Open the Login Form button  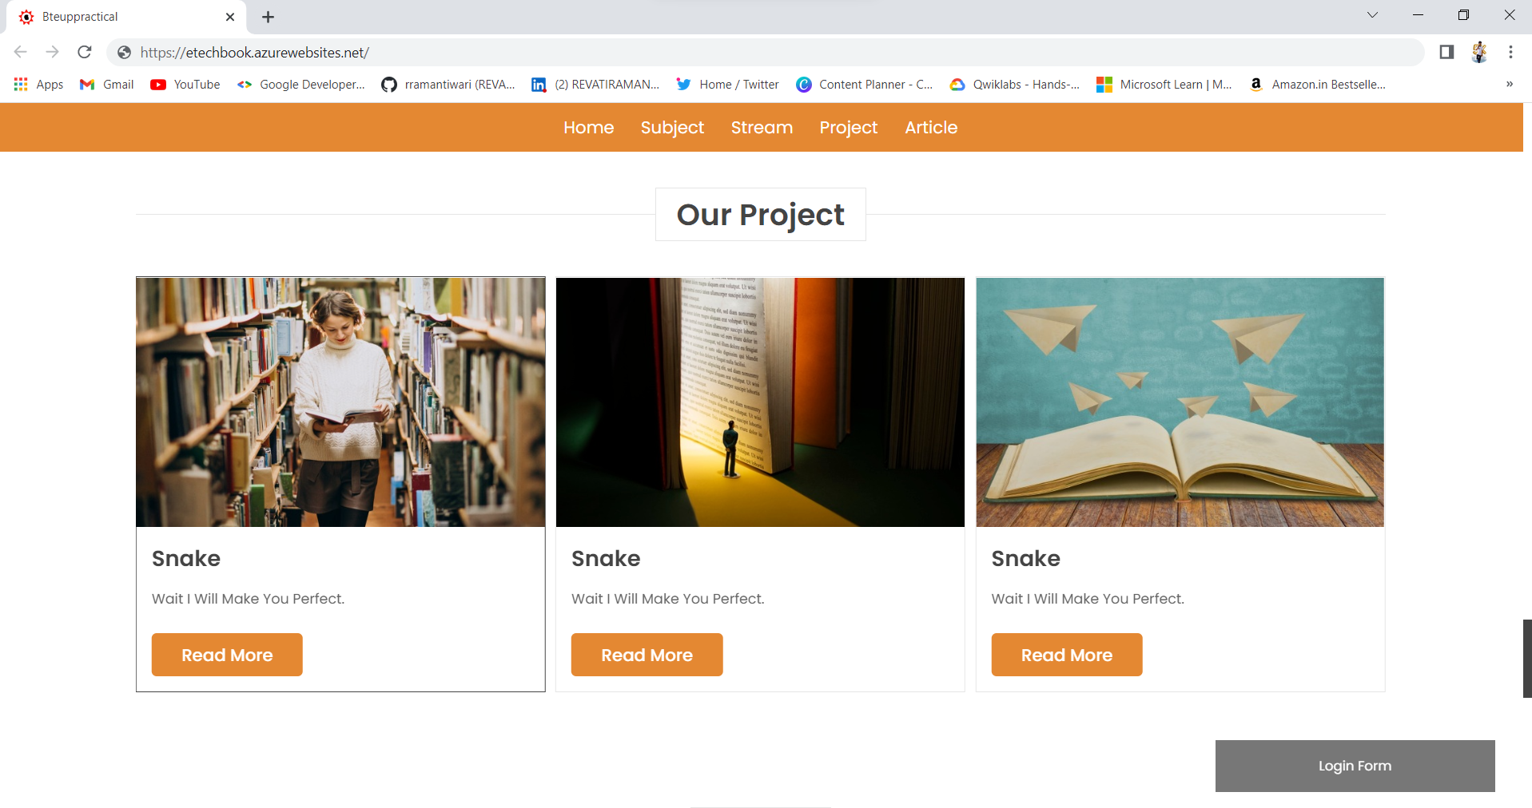click(1355, 766)
